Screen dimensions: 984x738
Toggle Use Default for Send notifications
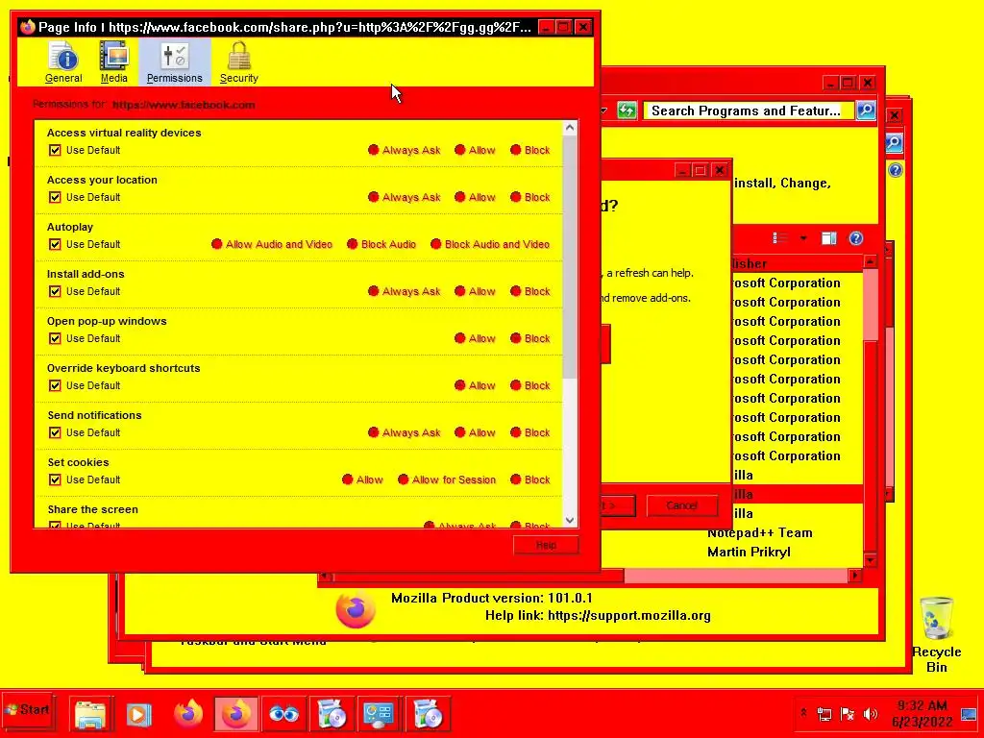[x=55, y=432]
